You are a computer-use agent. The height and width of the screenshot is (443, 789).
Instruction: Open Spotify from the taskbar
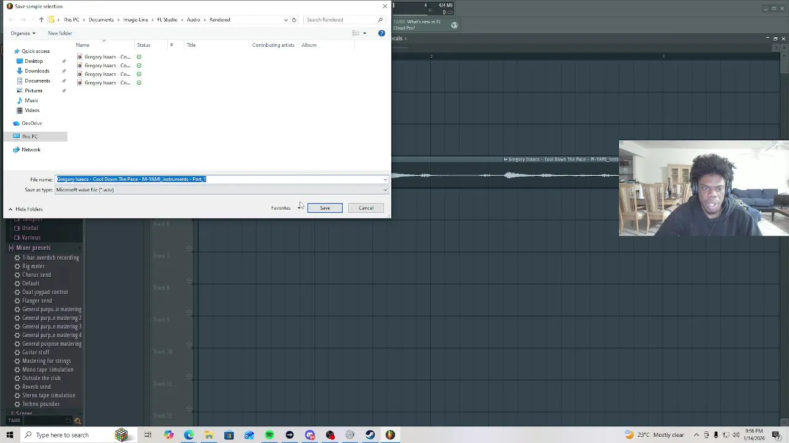tap(269, 435)
